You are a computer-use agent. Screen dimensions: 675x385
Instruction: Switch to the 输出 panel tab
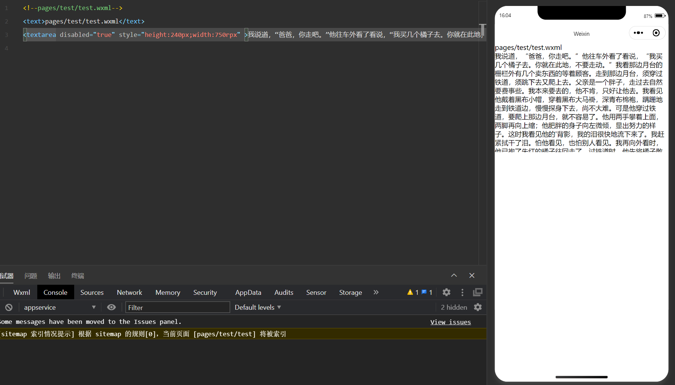54,276
